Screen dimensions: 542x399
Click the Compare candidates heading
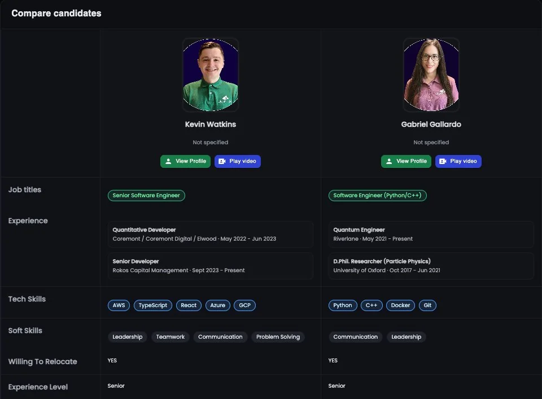56,13
